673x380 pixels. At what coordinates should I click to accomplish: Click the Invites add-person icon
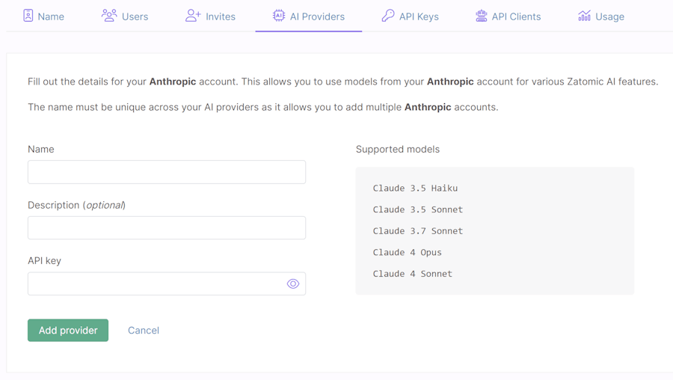pos(193,16)
